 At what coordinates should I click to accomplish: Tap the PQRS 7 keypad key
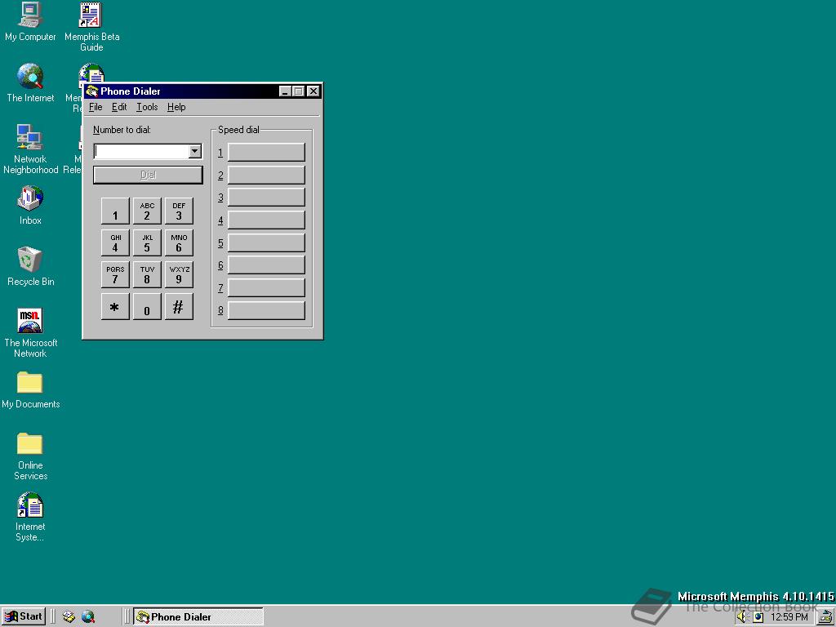click(115, 274)
